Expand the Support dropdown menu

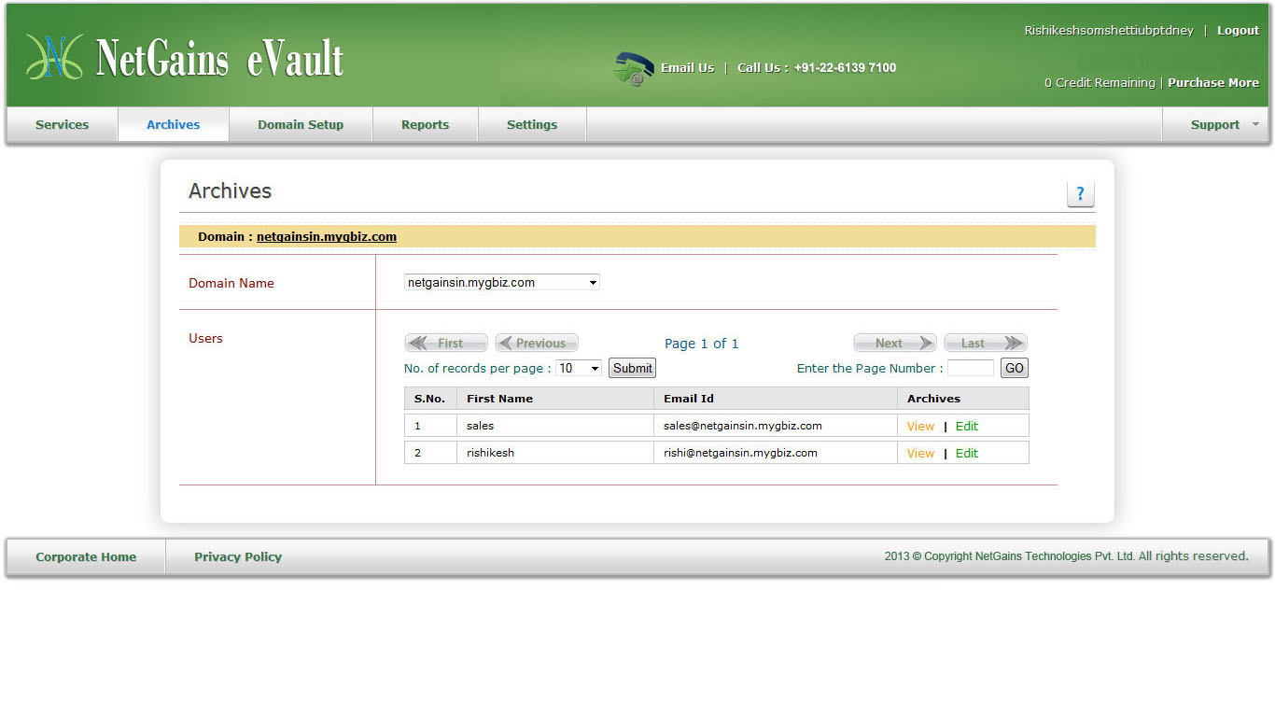tap(1215, 124)
